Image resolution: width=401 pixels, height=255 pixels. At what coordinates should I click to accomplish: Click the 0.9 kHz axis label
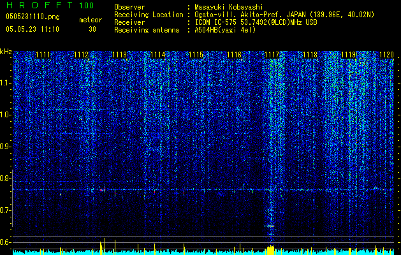point(6,147)
